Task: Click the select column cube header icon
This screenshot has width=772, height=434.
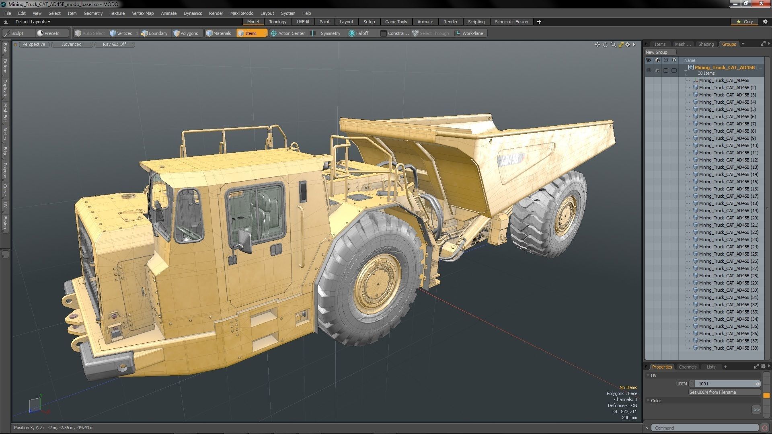Action: 665,60
